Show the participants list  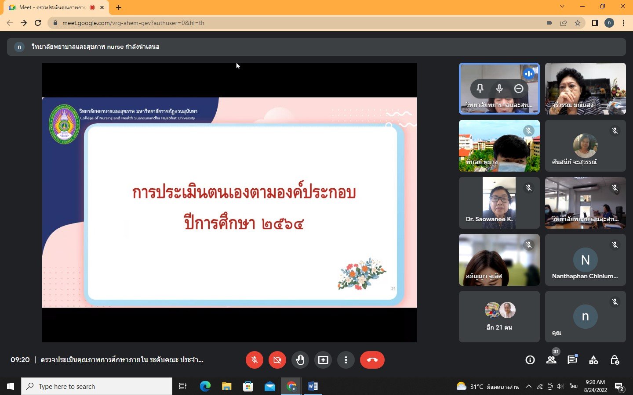click(x=551, y=360)
